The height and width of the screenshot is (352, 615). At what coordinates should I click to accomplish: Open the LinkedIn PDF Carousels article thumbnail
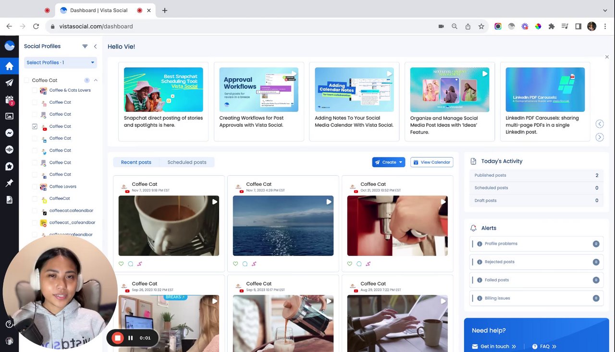pyautogui.click(x=545, y=89)
